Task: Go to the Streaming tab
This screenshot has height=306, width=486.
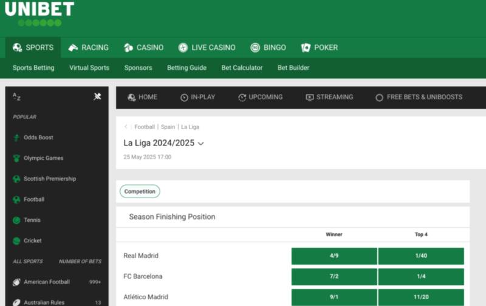Action: (329, 97)
